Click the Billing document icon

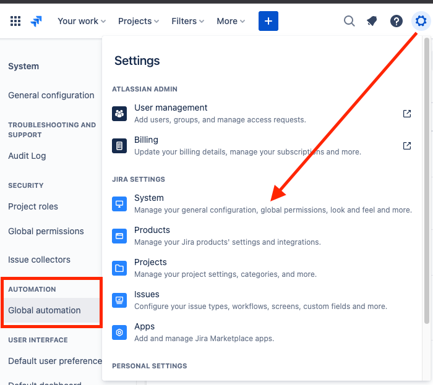119,146
